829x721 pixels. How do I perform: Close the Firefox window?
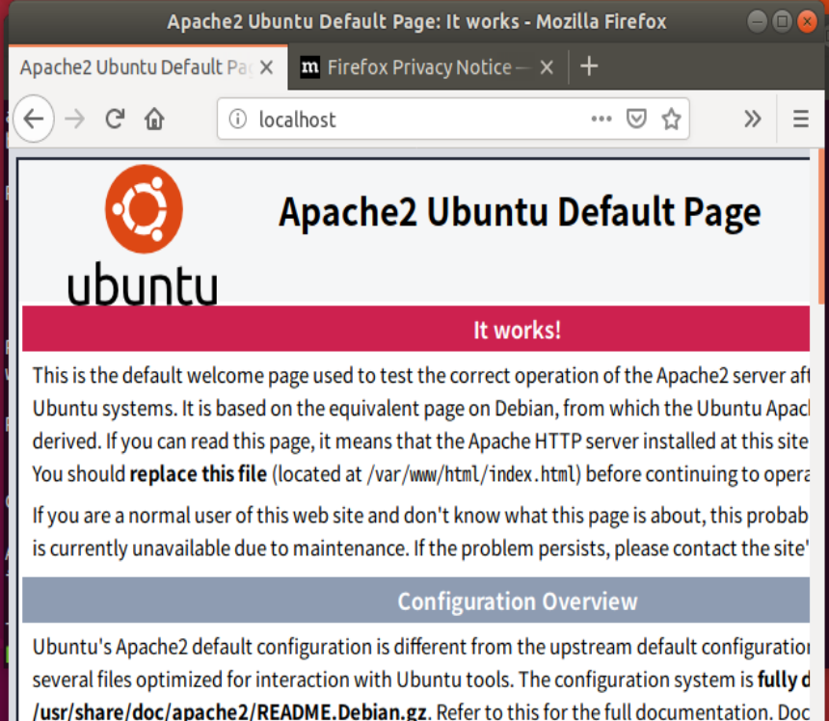tap(808, 21)
